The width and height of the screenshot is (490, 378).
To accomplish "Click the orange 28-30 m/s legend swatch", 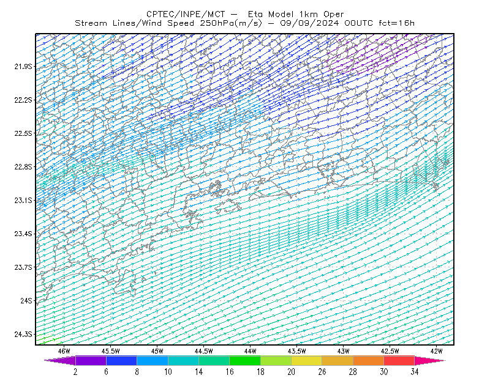I will tap(369, 360).
